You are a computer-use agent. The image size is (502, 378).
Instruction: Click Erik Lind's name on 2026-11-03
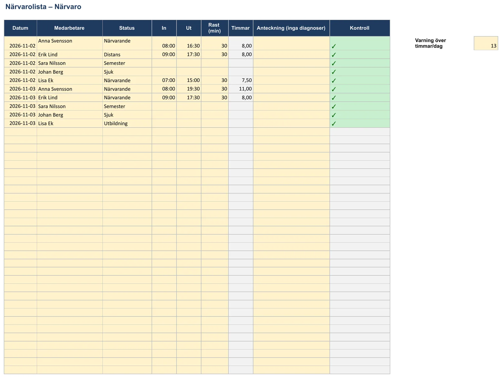48,98
